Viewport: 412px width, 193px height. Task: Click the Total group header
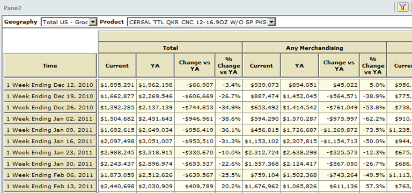170,48
